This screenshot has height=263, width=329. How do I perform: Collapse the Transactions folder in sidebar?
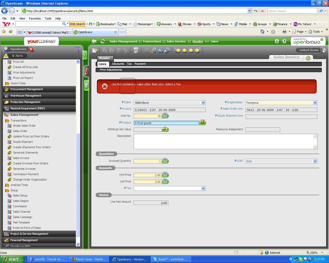point(7,120)
